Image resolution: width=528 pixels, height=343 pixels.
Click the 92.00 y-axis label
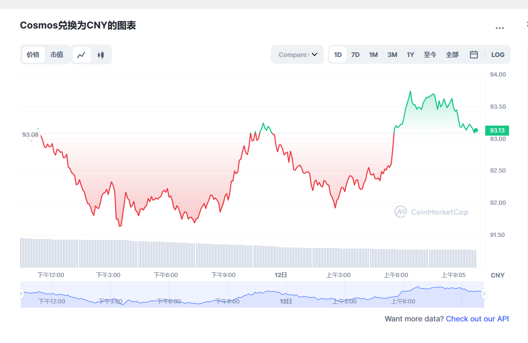coord(498,203)
